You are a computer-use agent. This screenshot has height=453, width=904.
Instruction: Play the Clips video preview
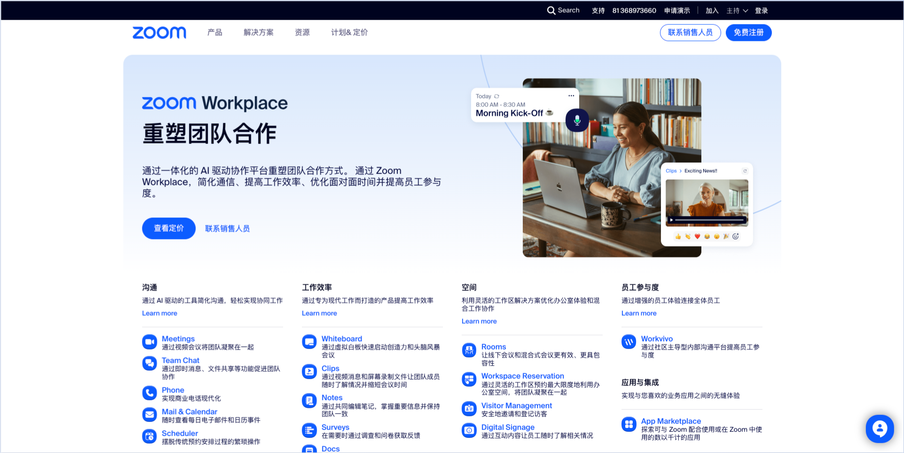tap(671, 220)
